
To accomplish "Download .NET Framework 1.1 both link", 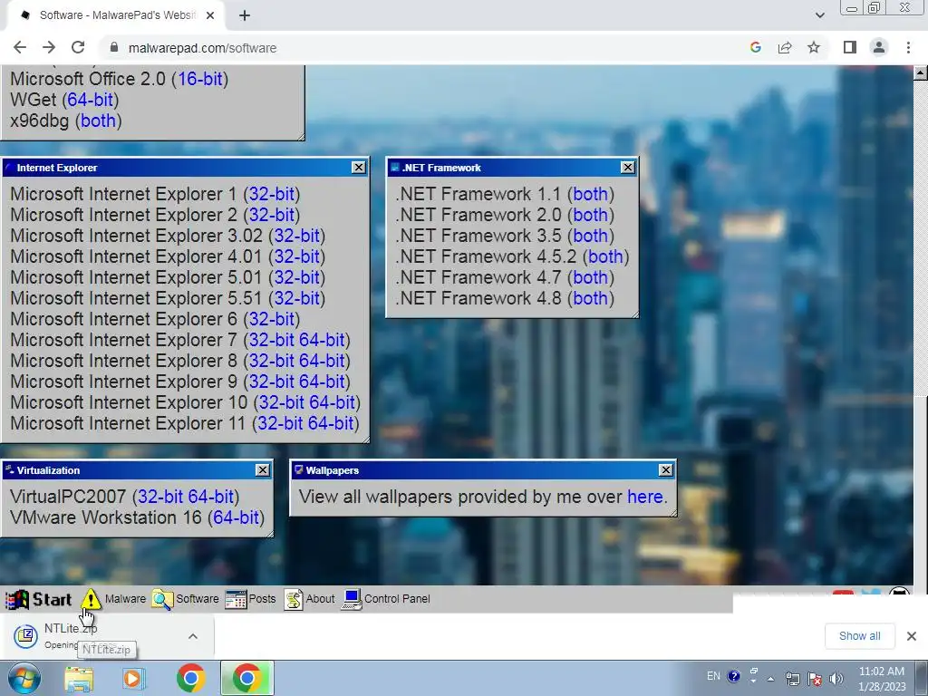I will 590,194.
